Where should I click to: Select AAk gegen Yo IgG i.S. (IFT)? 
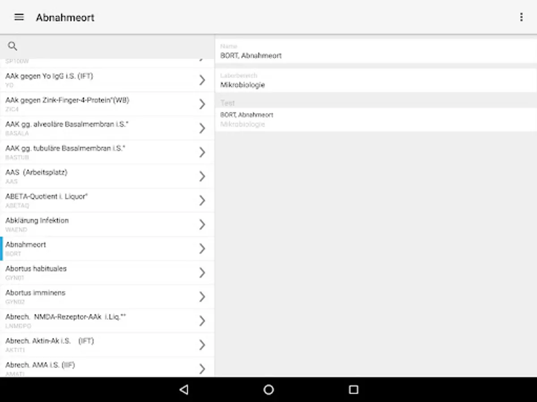pos(107,80)
